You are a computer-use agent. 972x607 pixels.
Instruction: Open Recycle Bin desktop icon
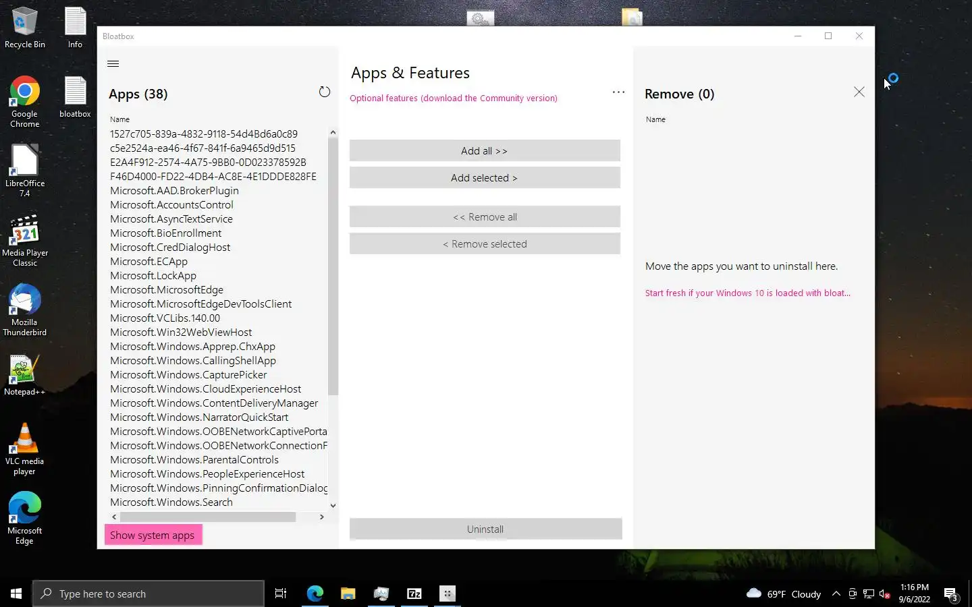point(24,28)
